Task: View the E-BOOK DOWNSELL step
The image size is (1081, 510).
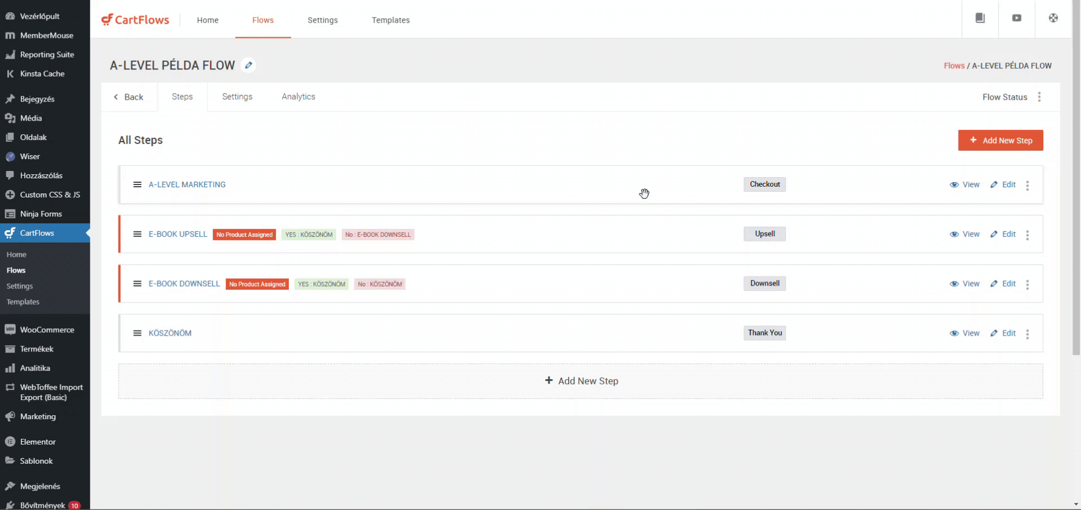Action: click(x=965, y=284)
